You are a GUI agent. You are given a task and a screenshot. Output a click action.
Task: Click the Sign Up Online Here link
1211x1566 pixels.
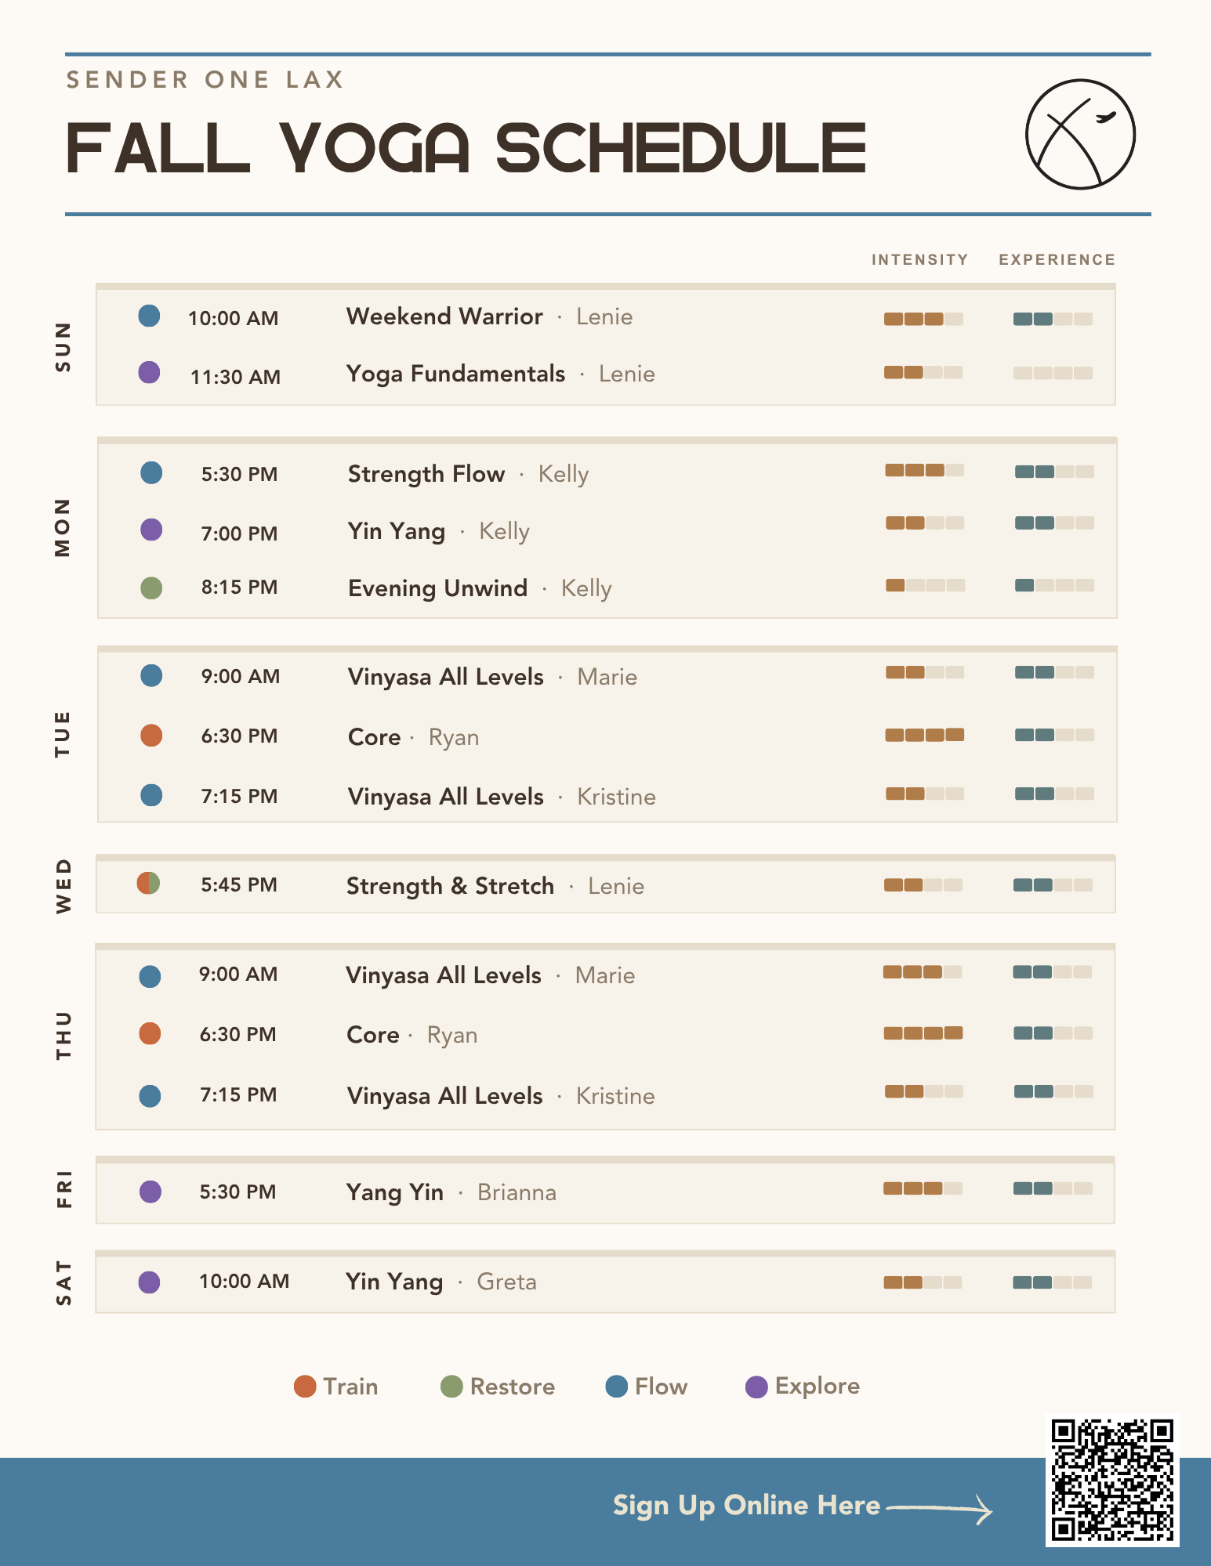pyautogui.click(x=746, y=1506)
